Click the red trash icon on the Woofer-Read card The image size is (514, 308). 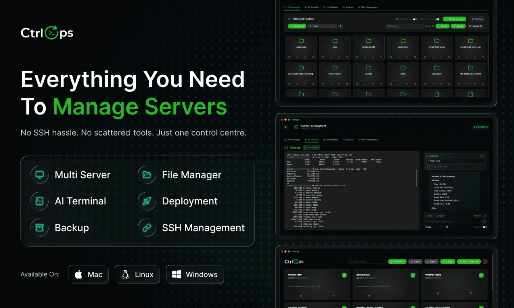471,293
